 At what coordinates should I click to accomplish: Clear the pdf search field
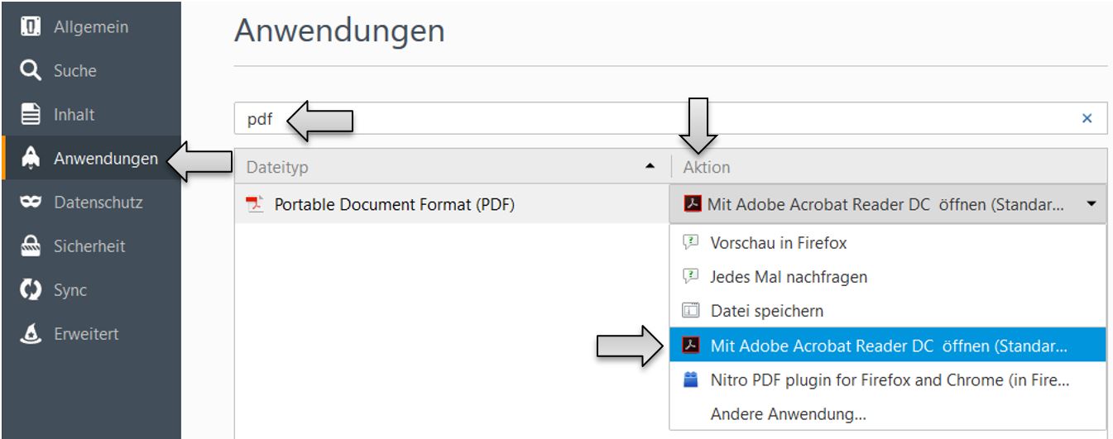[x=1087, y=118]
